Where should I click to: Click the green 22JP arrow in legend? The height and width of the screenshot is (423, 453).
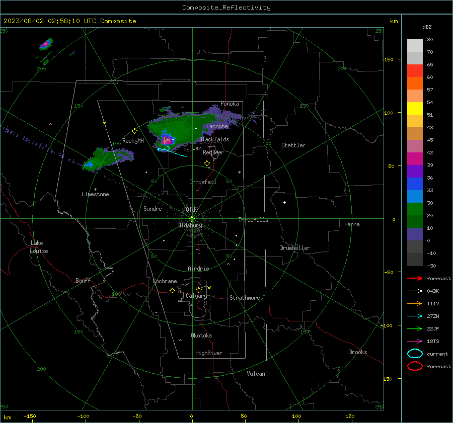415,328
